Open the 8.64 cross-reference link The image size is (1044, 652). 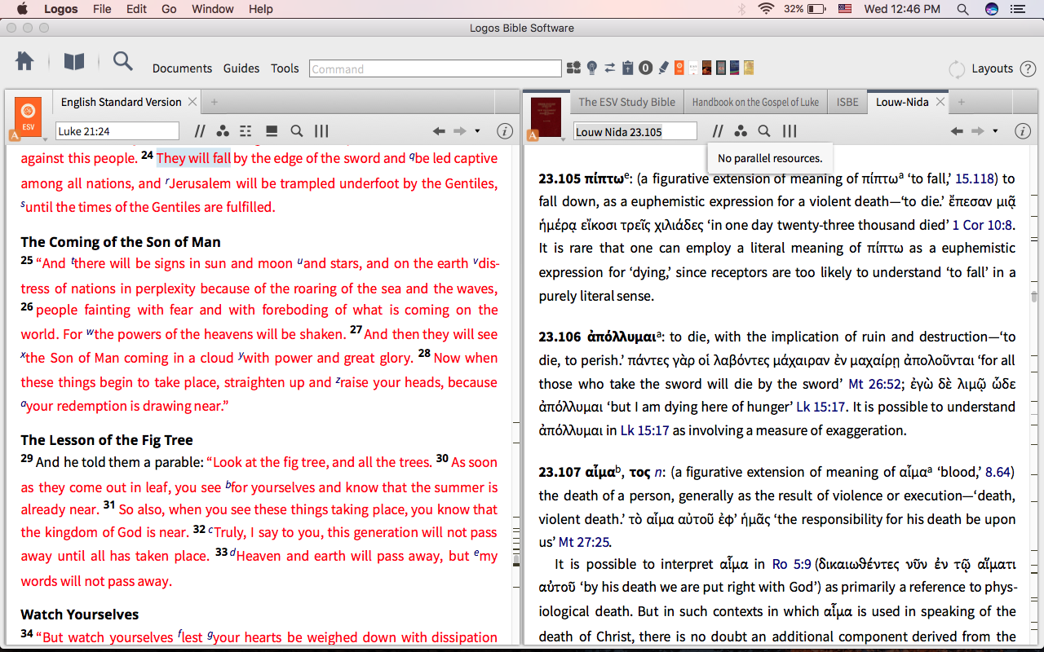click(998, 472)
